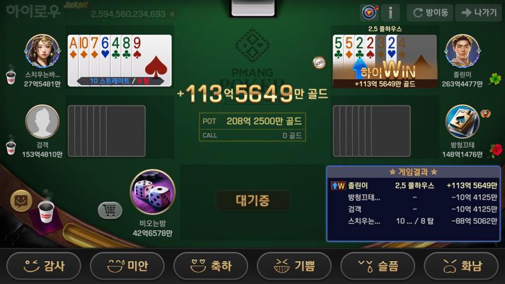This screenshot has width=505, height=284.
Task: Click the clover icon beside 졸린이
Action: click(x=495, y=79)
